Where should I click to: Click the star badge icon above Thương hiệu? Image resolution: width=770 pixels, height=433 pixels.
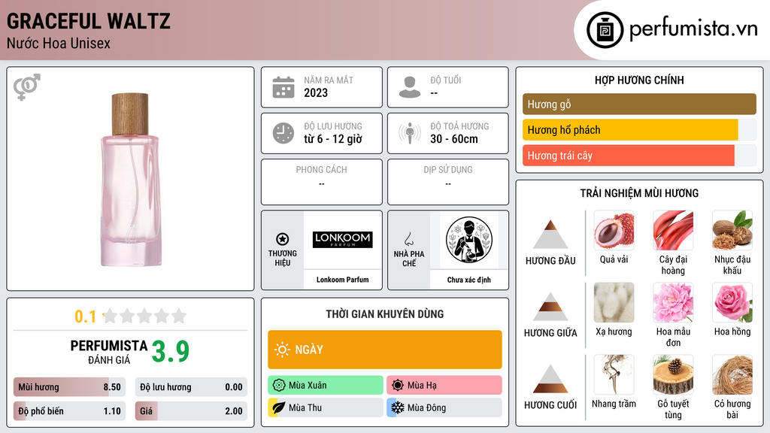coord(283,239)
